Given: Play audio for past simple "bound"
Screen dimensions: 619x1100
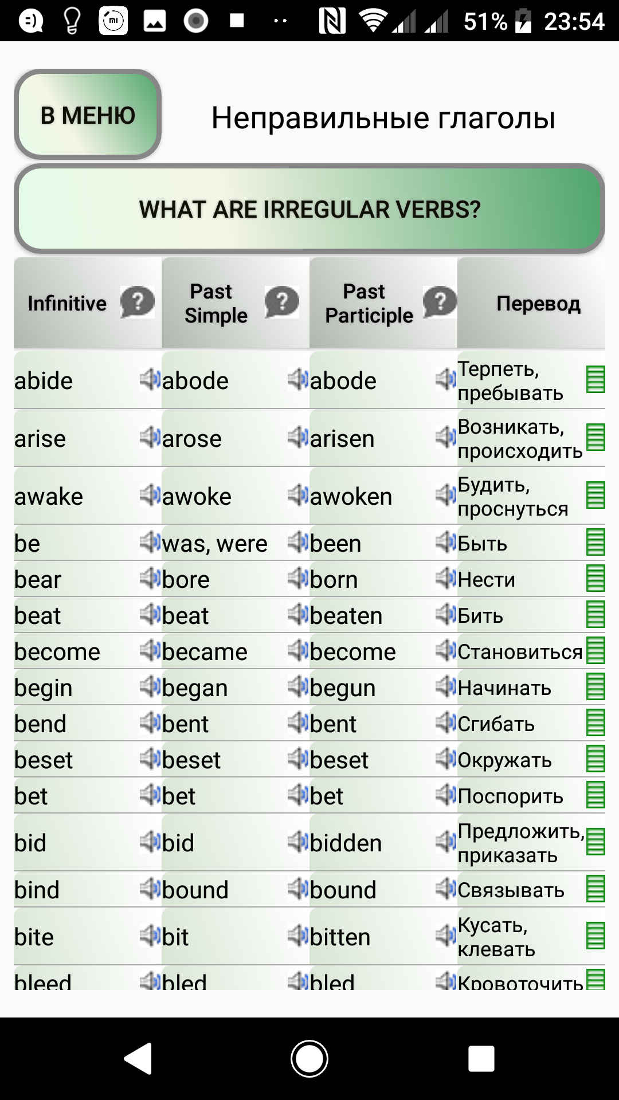Looking at the screenshot, I should click(298, 889).
